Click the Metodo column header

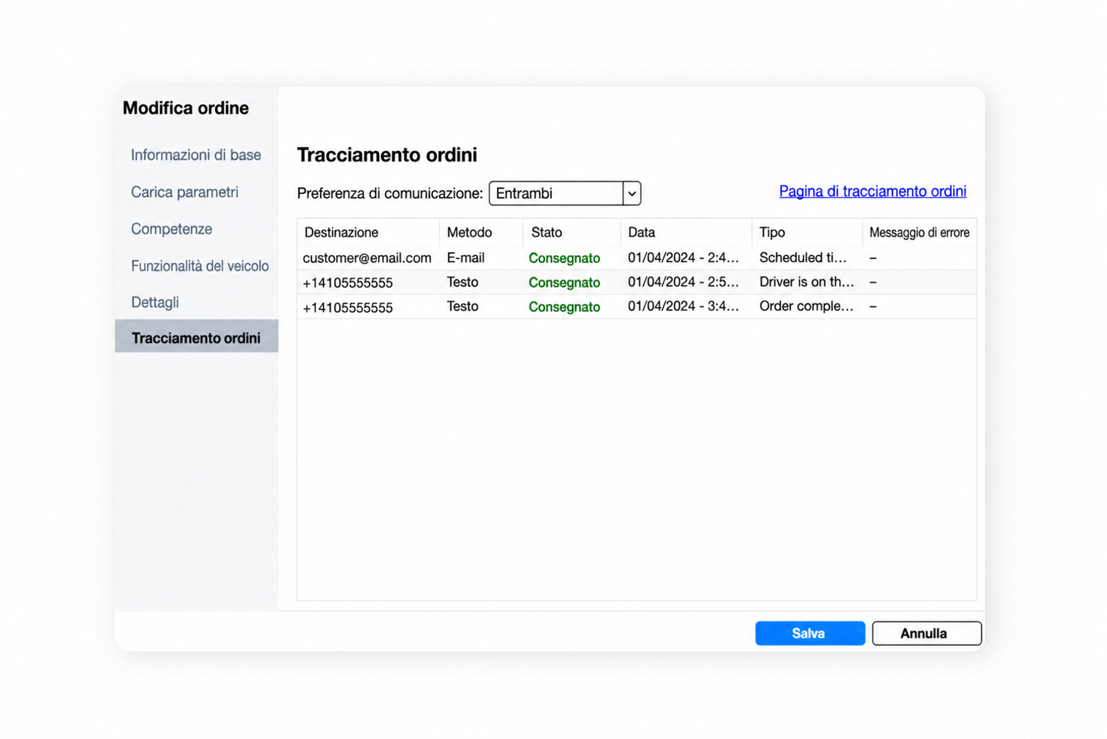[x=482, y=232]
